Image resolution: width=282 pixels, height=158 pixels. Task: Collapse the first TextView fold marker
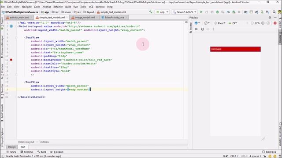click(x=16, y=38)
